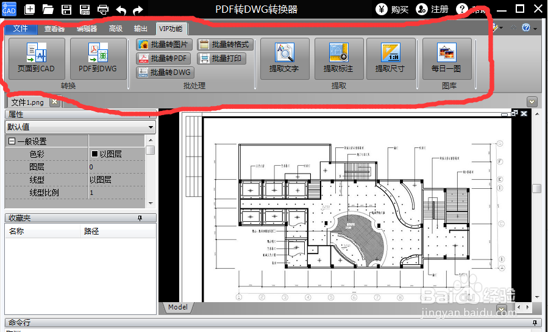Pin the 收藏夹 panel

click(140, 218)
